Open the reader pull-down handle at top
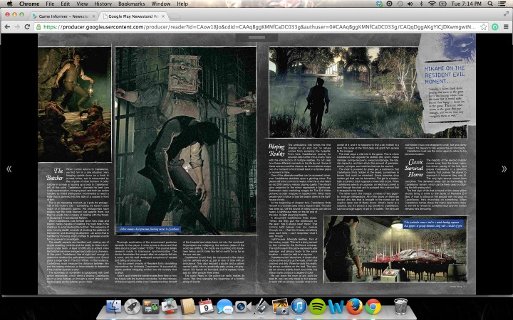The height and width of the screenshot is (320, 513). click(x=256, y=38)
